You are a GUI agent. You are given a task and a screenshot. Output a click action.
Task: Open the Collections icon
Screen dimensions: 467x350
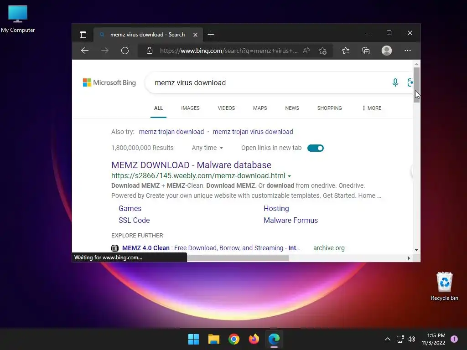click(x=366, y=51)
